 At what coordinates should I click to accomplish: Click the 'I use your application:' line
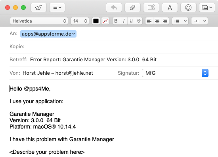coord(36,101)
